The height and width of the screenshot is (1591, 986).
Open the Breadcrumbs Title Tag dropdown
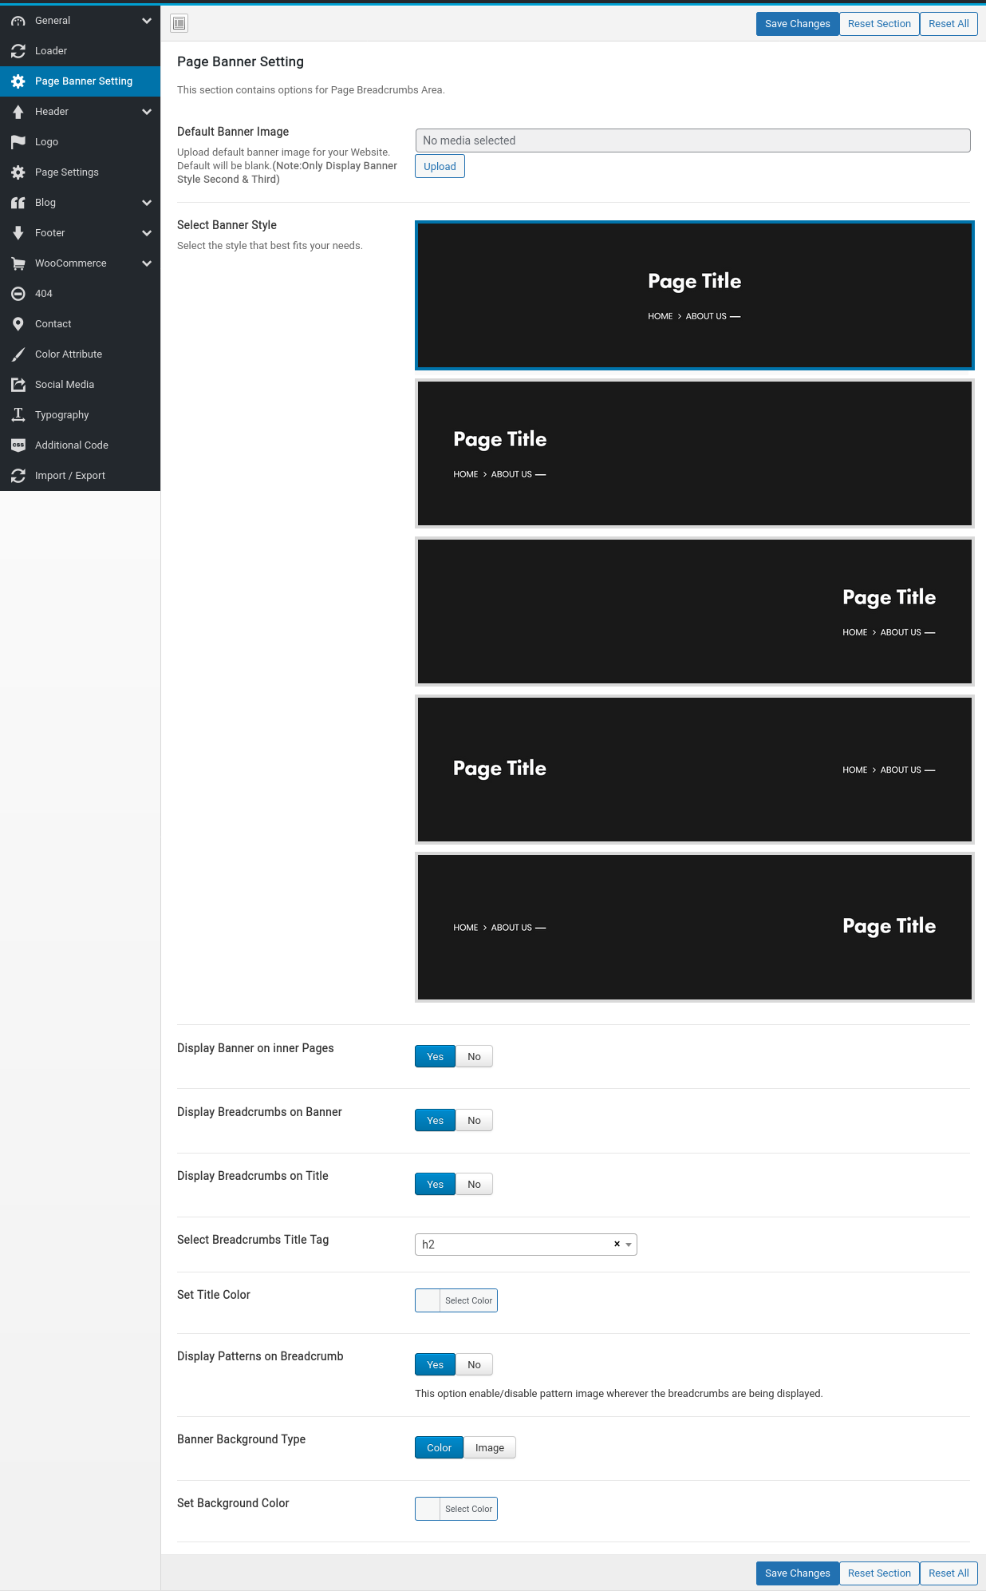point(526,1244)
